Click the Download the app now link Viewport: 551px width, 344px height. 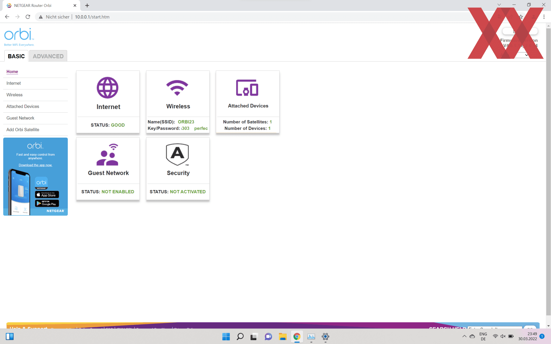click(x=35, y=165)
